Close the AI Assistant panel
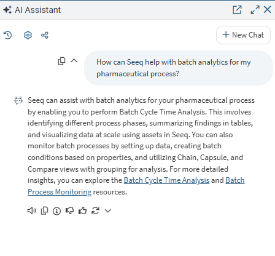 click(x=268, y=10)
